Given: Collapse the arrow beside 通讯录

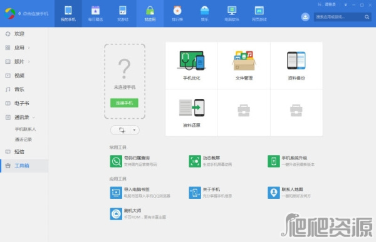Looking at the screenshot, I should click(34, 118).
